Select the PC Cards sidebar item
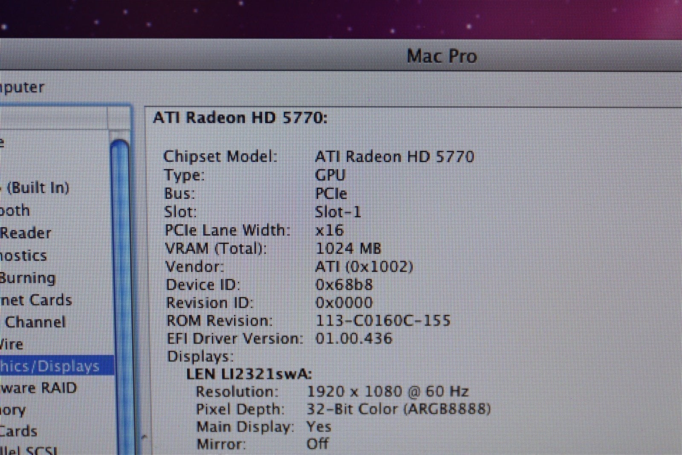This screenshot has width=682, height=455. [x=19, y=431]
